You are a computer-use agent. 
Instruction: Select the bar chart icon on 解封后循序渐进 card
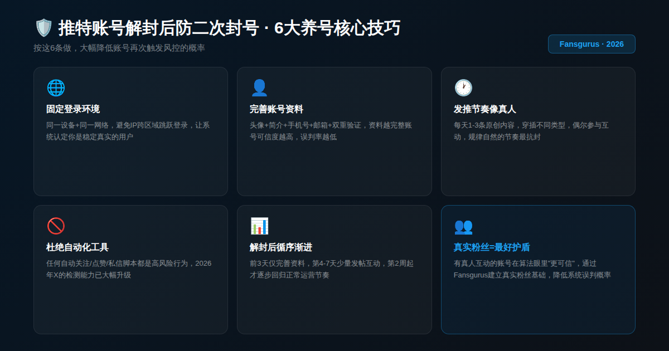[x=259, y=226]
